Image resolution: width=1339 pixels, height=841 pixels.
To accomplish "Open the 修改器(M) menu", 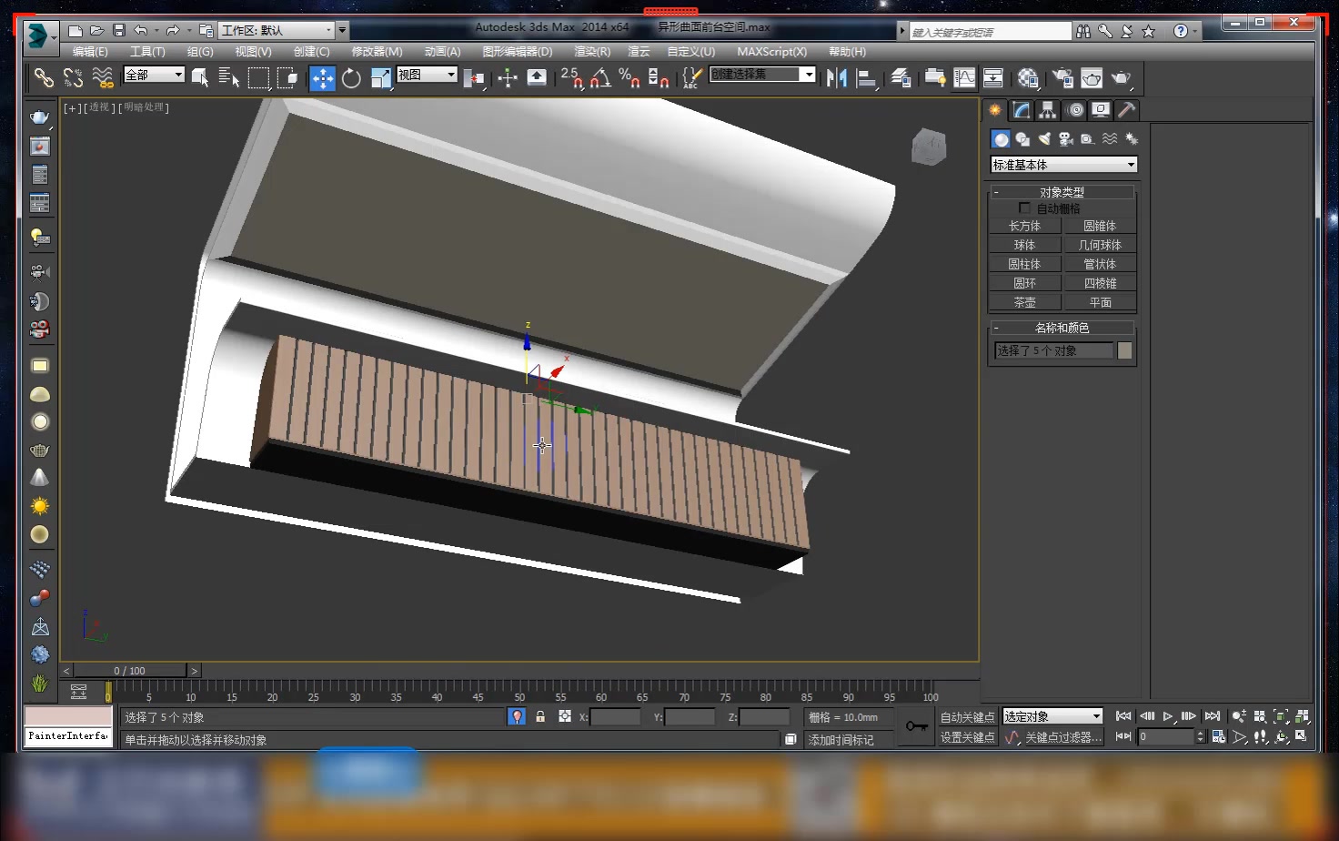I will click(x=378, y=52).
